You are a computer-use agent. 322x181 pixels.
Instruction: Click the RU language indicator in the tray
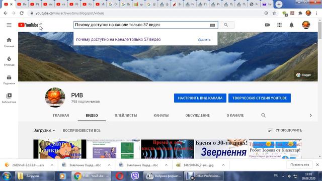pos(276,175)
